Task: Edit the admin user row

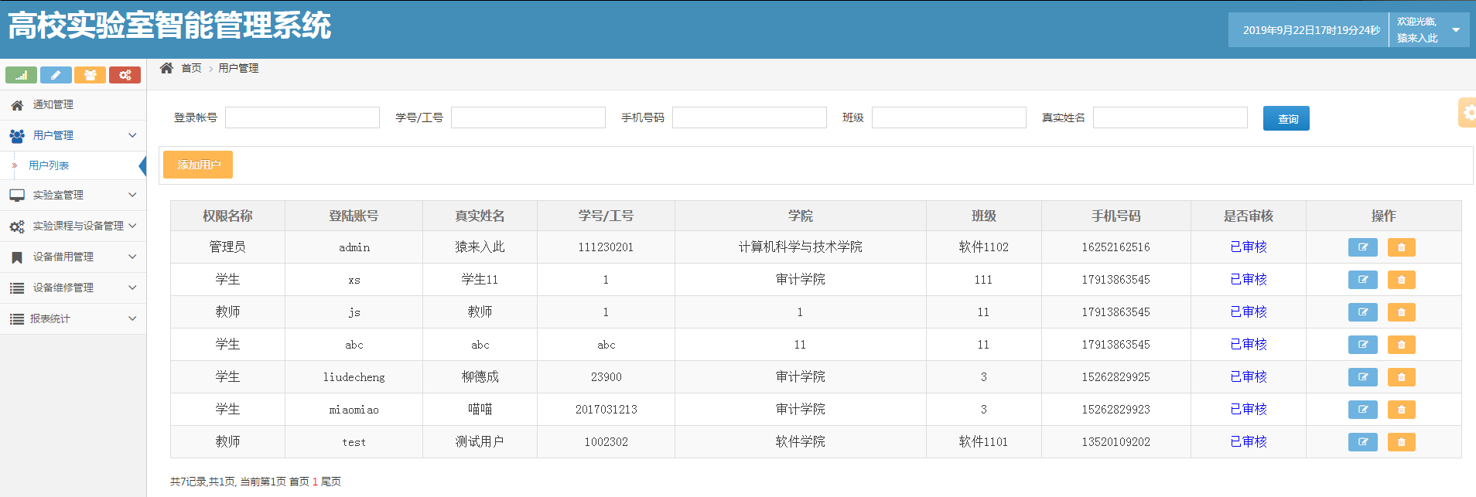Action: click(x=1363, y=247)
